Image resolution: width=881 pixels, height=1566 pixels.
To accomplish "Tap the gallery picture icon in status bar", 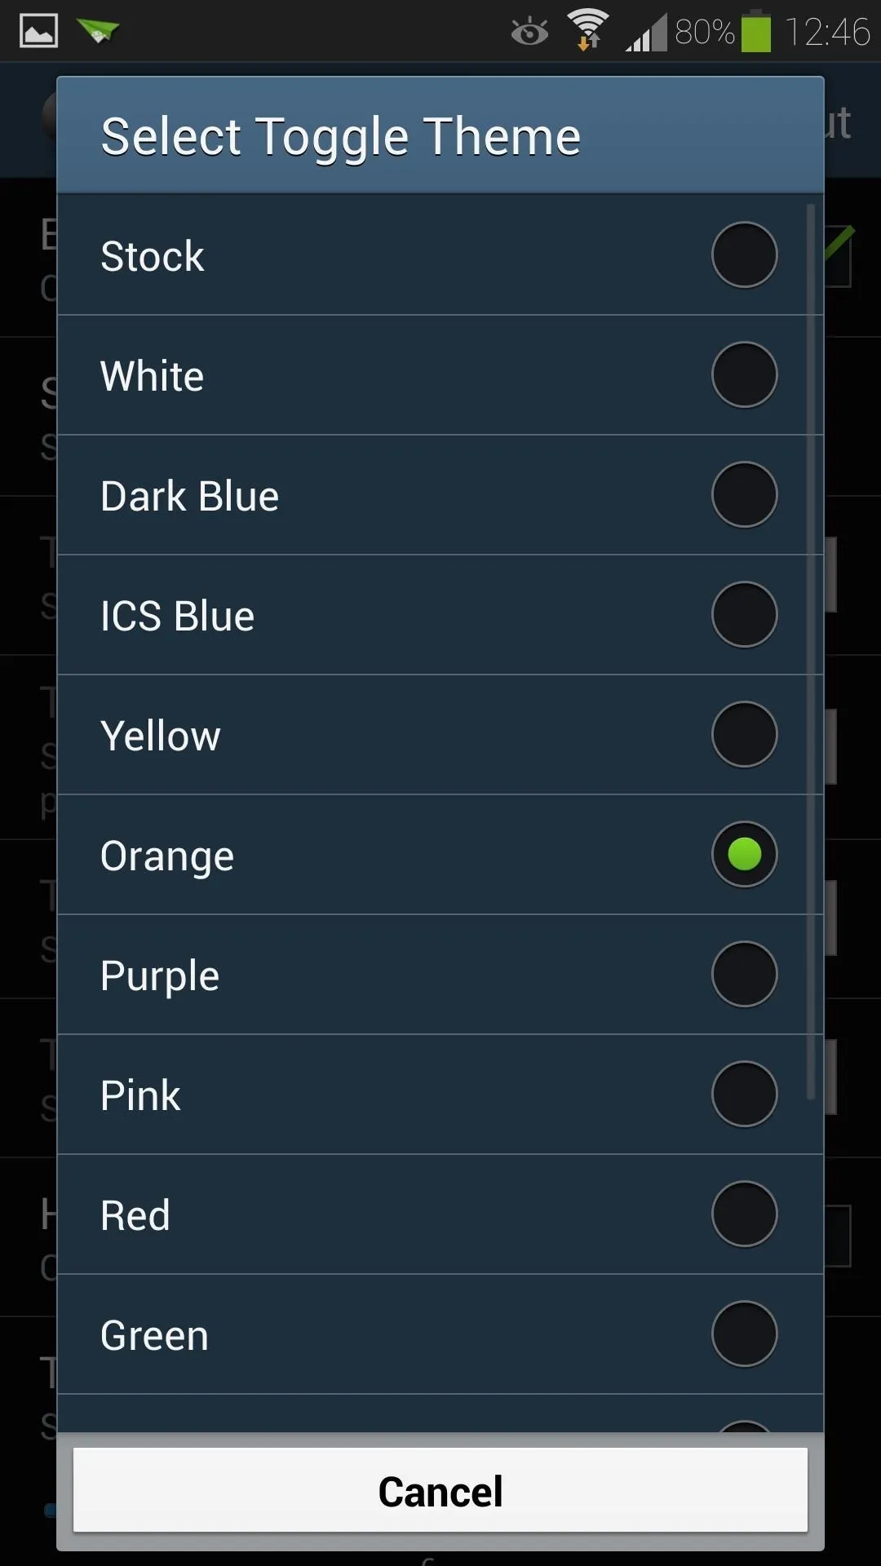I will 38,31.
